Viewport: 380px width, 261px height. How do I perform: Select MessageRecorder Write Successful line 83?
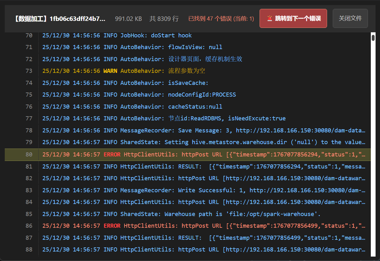203,190
